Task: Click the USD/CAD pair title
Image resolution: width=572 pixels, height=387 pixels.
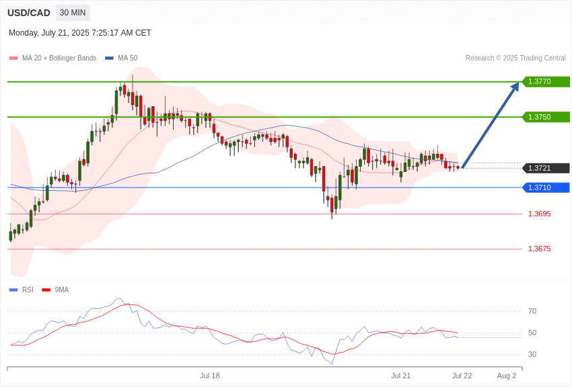Action: (x=29, y=13)
